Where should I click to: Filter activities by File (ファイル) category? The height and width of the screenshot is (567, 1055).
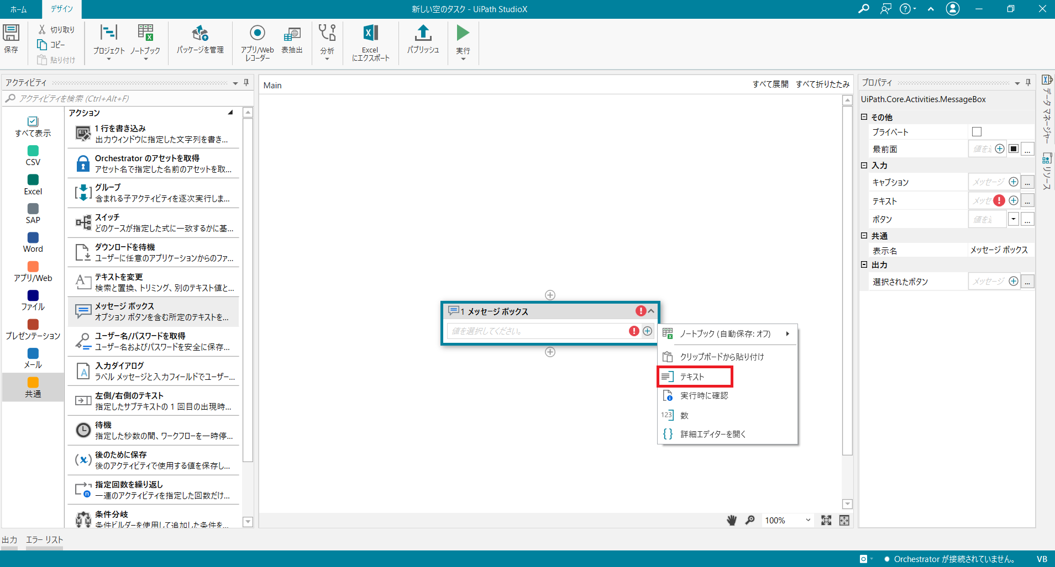33,300
